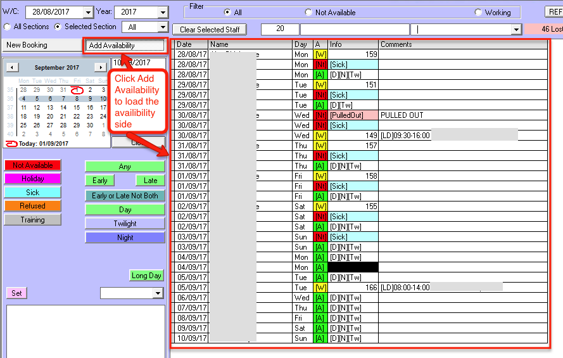Select the cyan Sick status button

tap(32, 192)
